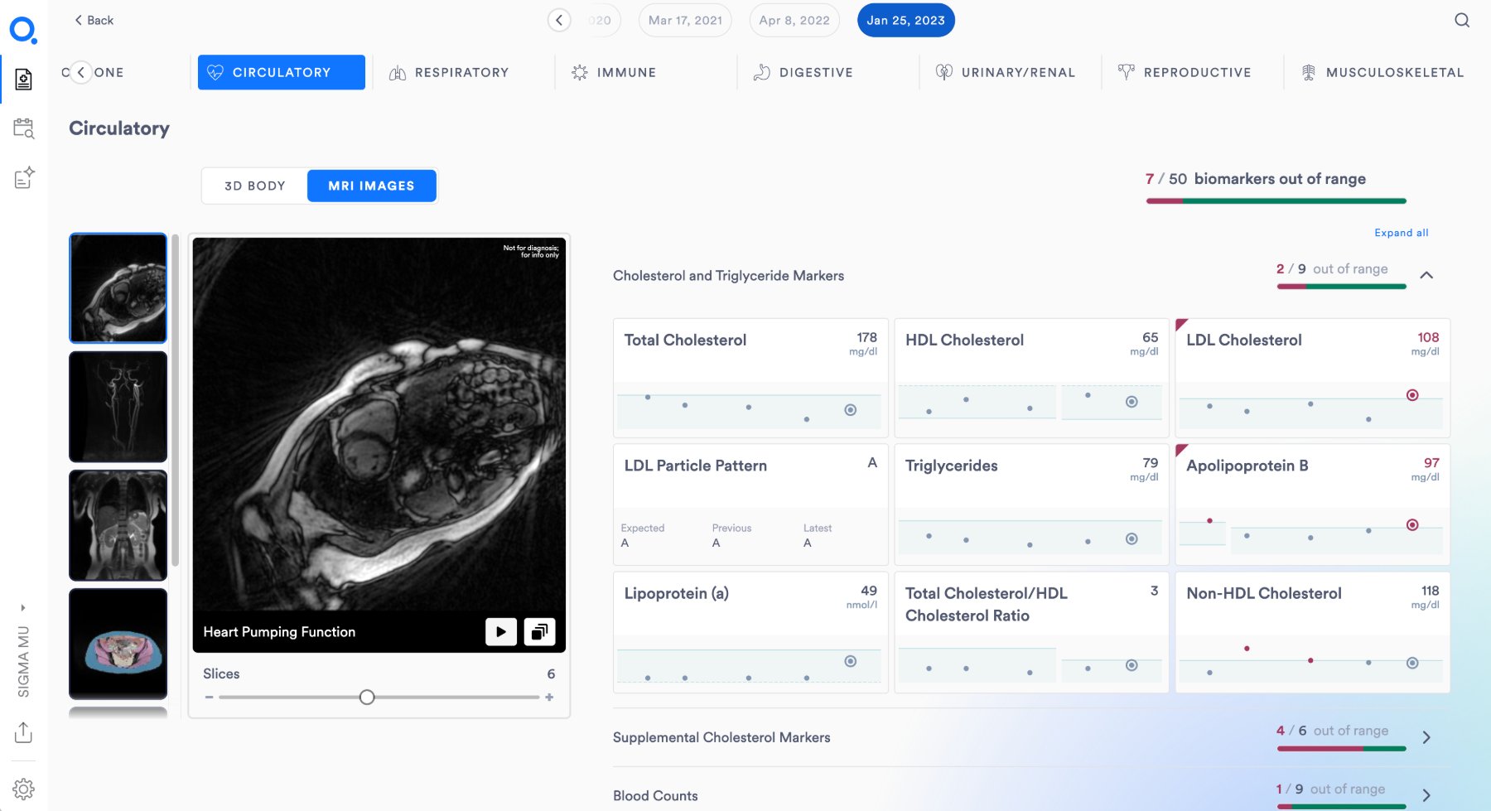Show earlier dates with the date chevron
Viewport: 1491px width, 811px height.
pos(559,20)
